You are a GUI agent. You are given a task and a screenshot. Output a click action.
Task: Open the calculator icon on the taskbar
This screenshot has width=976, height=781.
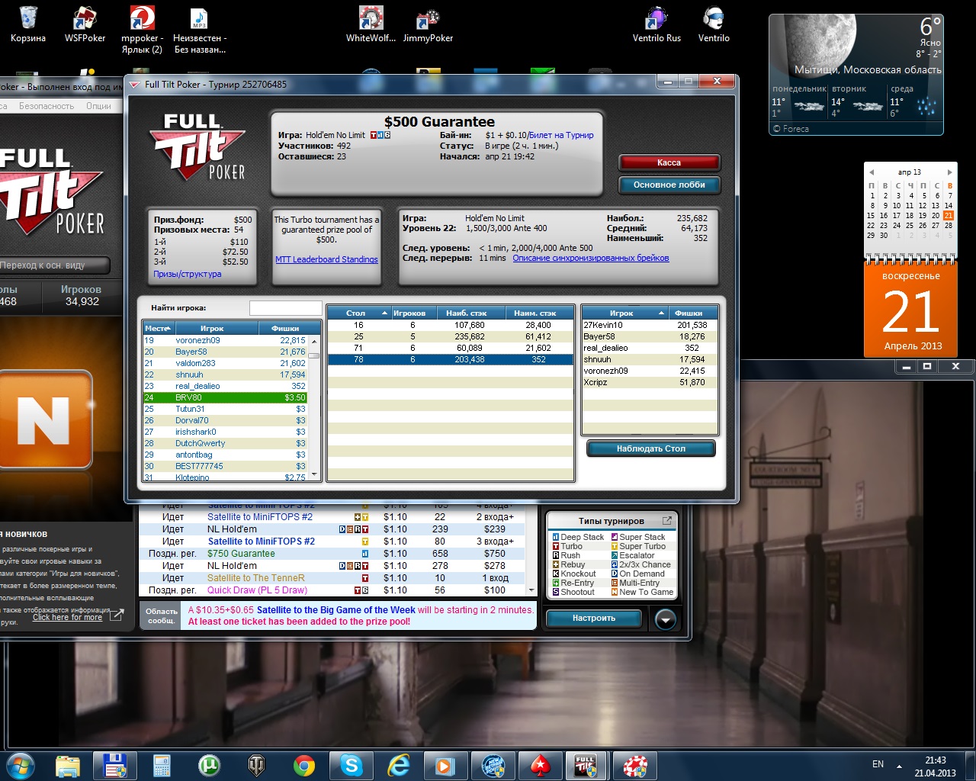coord(162,765)
